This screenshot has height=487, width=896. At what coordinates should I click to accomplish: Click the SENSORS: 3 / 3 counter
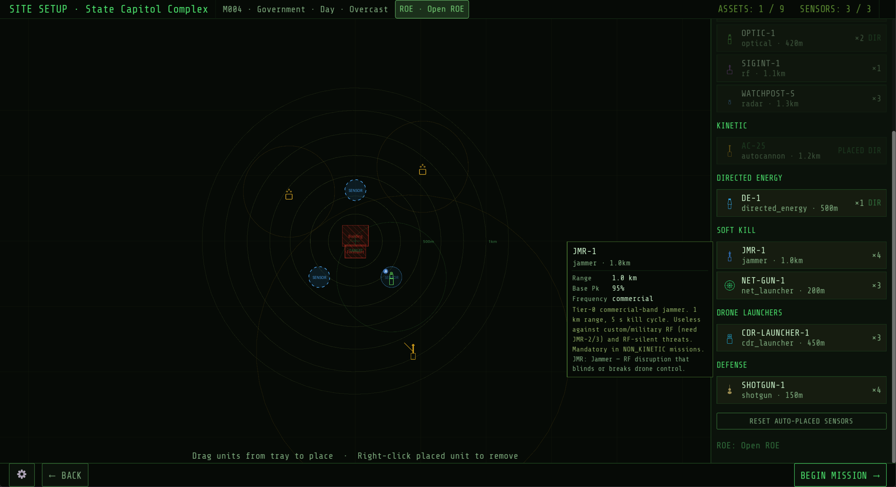(835, 9)
